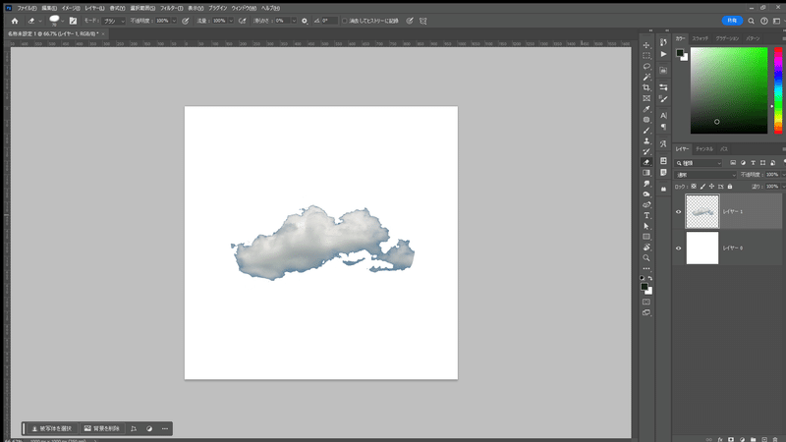Select the Brush tool
The height and width of the screenshot is (442, 786).
tap(646, 131)
